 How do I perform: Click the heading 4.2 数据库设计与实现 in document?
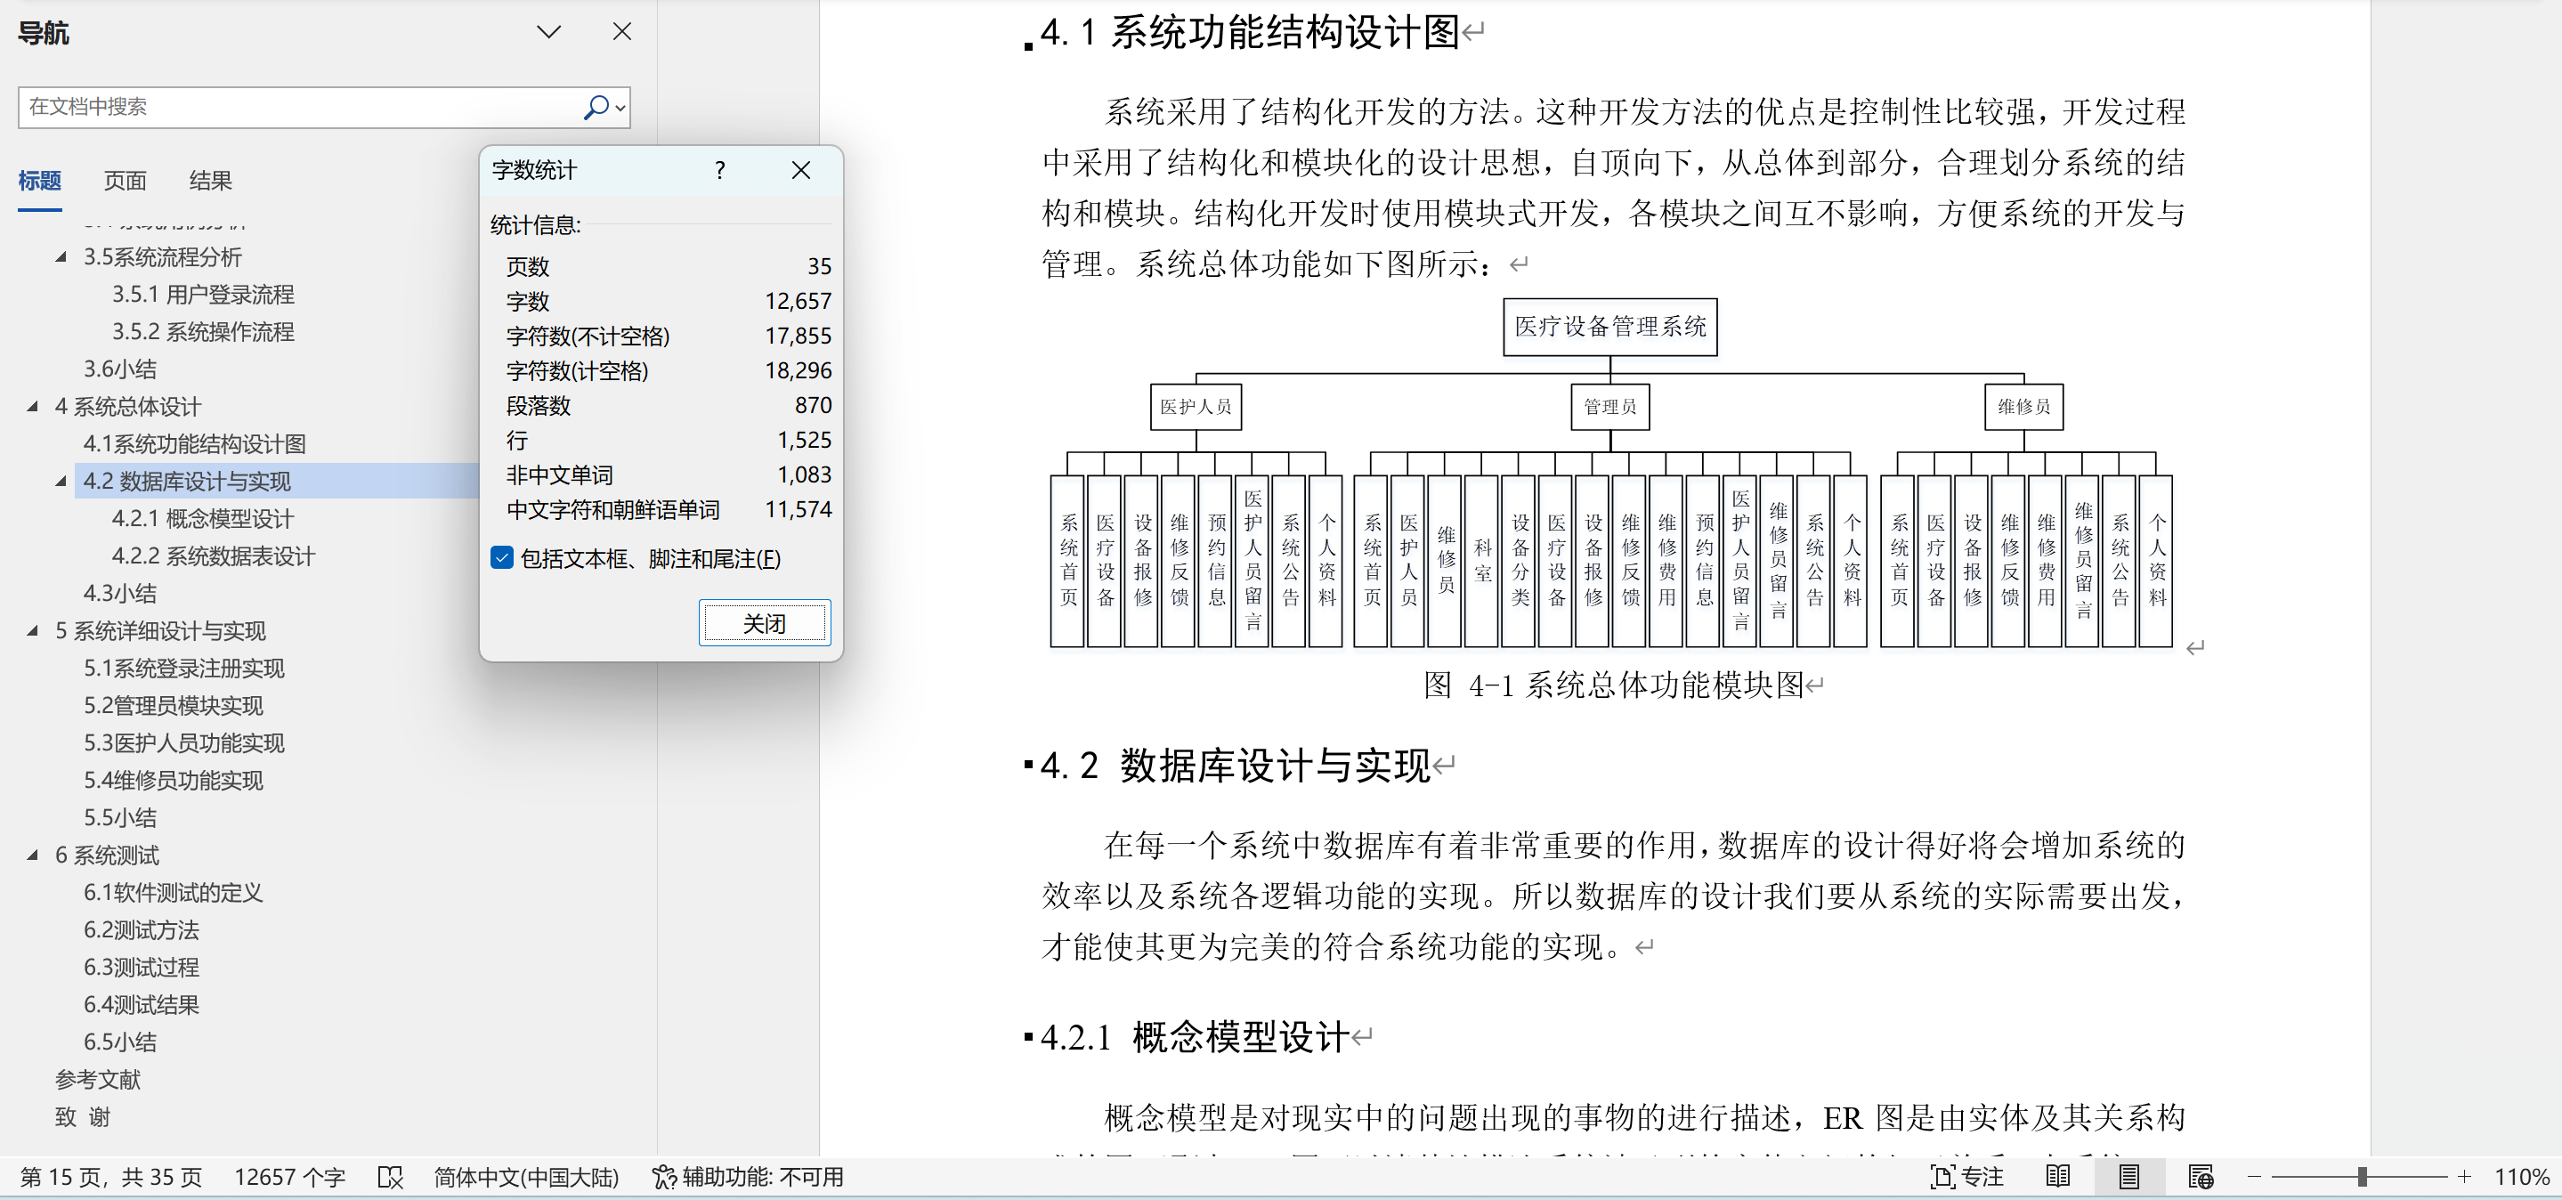coord(1236,766)
